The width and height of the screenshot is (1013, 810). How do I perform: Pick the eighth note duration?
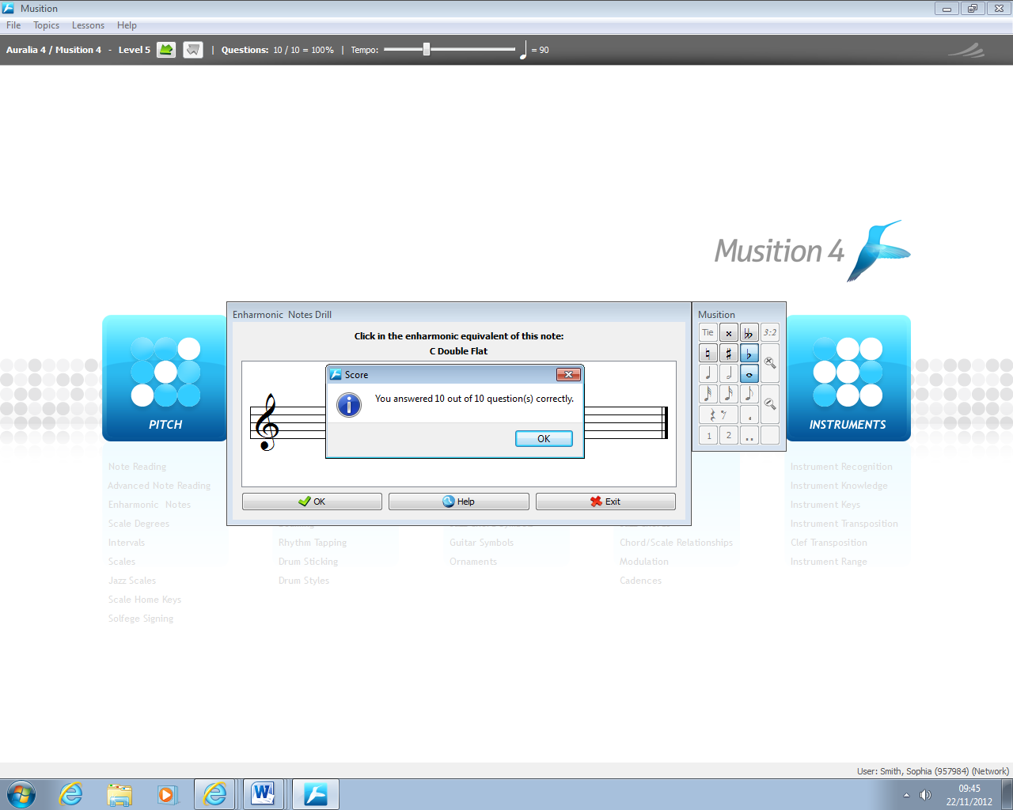click(x=749, y=394)
